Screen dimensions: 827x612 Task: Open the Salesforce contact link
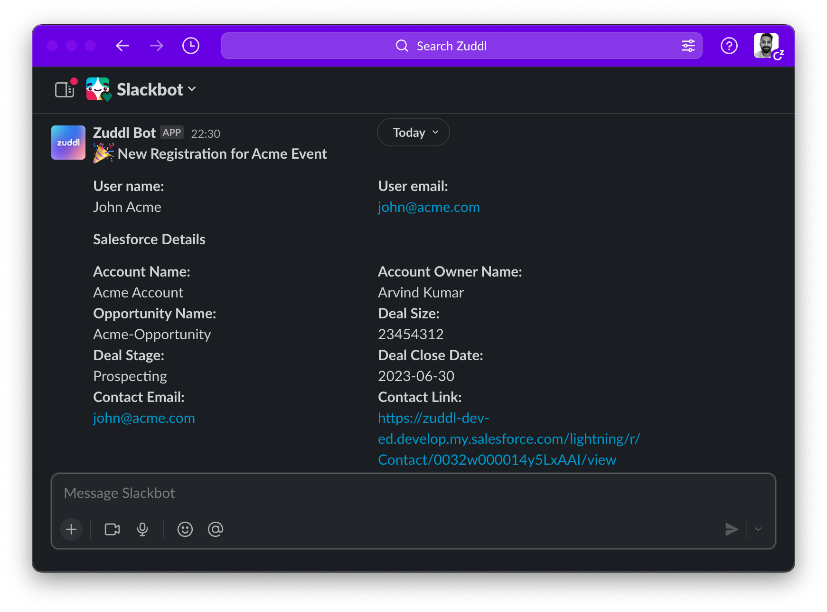point(508,439)
